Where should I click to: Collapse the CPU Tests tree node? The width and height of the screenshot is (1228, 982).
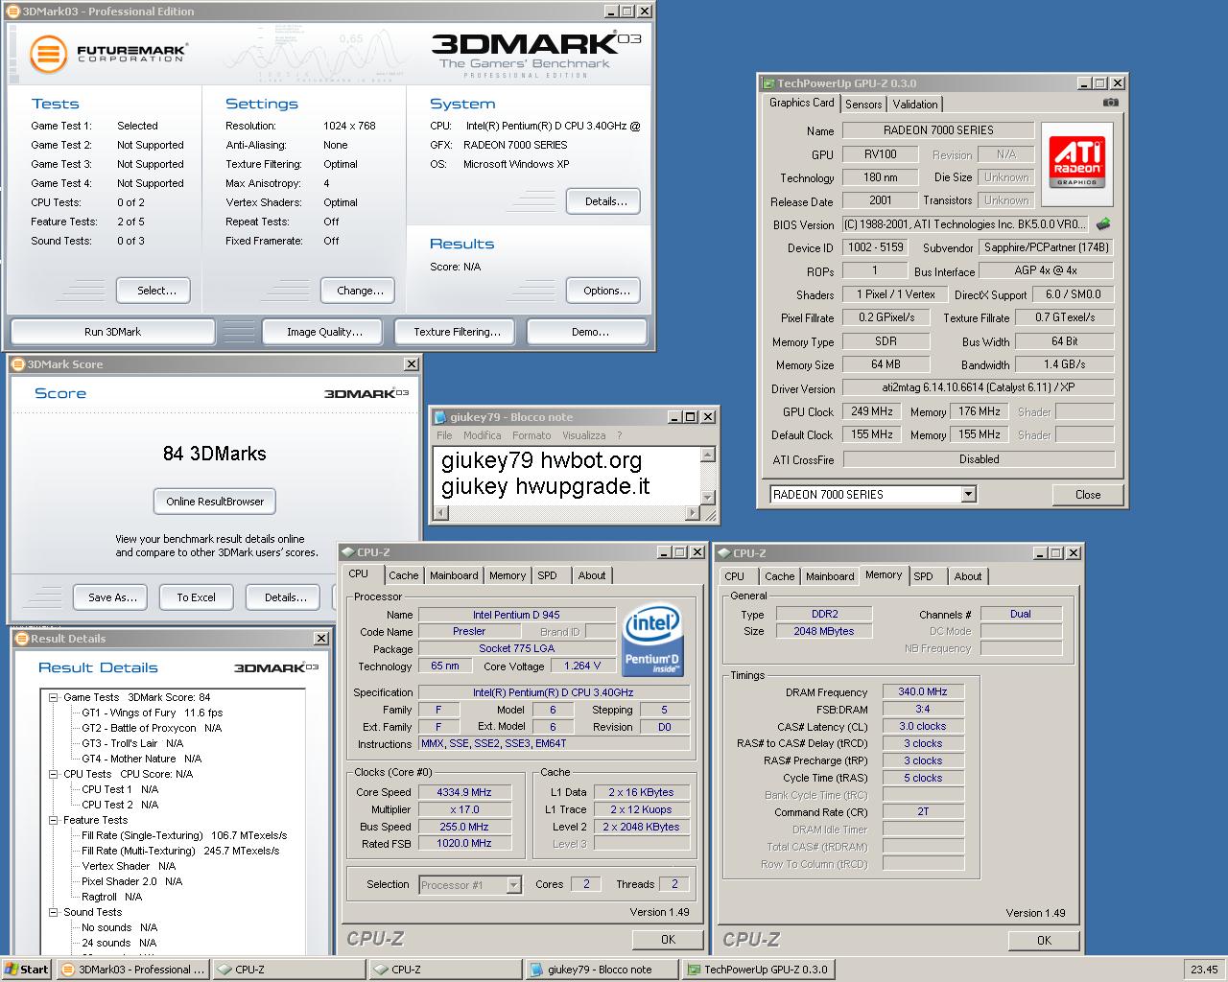pyautogui.click(x=54, y=774)
